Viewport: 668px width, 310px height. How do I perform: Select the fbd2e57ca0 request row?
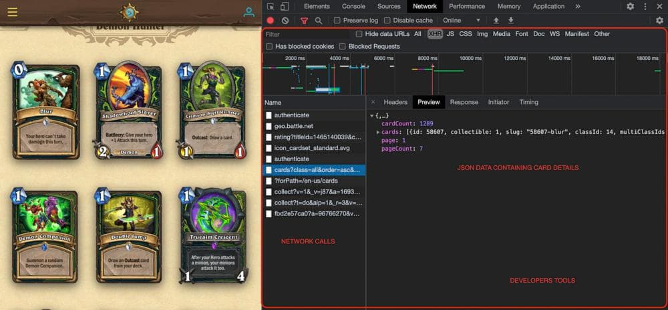[x=315, y=214]
